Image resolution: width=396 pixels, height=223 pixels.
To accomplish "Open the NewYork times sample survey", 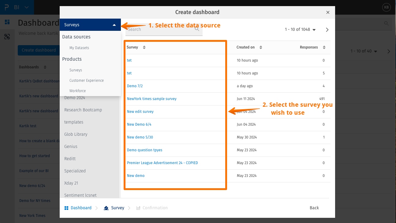I will (151, 99).
